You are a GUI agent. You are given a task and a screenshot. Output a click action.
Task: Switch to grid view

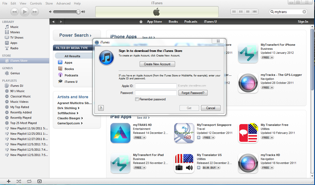click(x=248, y=12)
